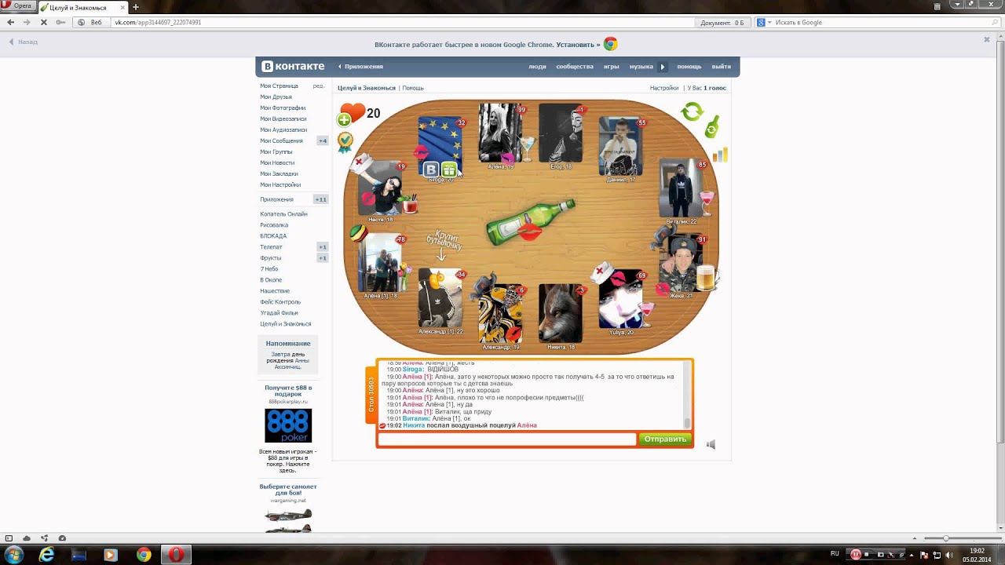Click the red drink beside Настя
Screen dimensions: 1005x565
click(409, 204)
